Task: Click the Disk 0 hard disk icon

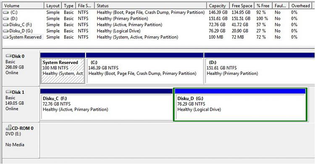Action: pos(9,56)
